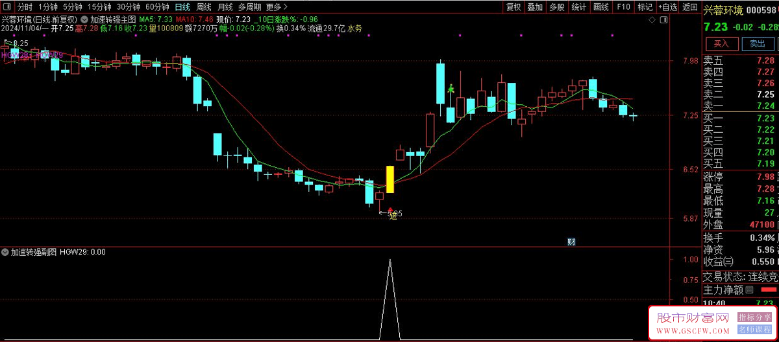Add stock via +自选 button
The image size is (779, 342).
coord(667,7)
